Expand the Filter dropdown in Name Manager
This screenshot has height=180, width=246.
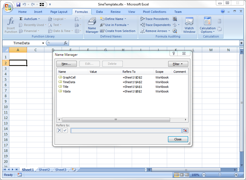tap(178, 64)
